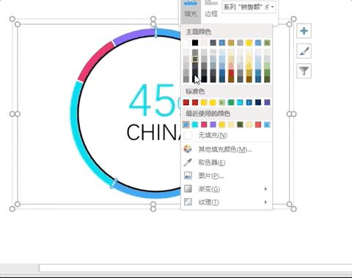Pick the outlined blue recent color swatch

(186, 125)
